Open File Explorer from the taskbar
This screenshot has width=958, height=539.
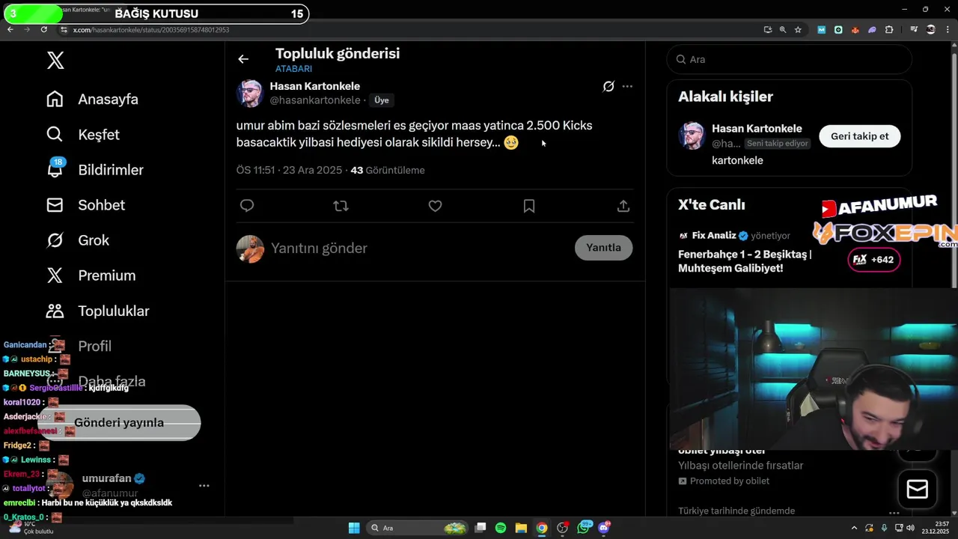pos(521,528)
